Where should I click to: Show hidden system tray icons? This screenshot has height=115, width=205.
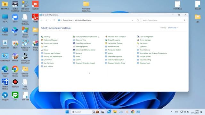coord(171,112)
